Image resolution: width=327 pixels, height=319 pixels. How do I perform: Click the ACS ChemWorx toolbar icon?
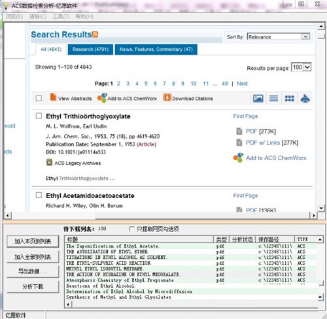[x=102, y=98]
